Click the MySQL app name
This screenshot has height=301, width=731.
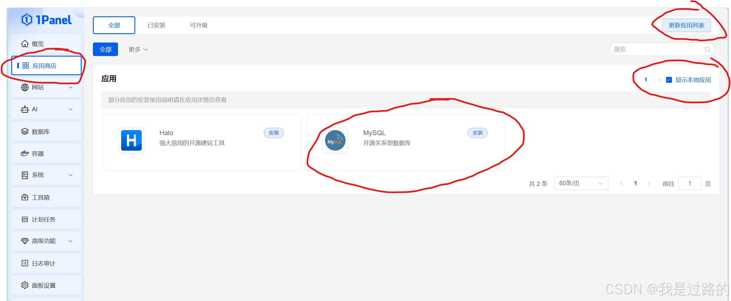(x=374, y=133)
